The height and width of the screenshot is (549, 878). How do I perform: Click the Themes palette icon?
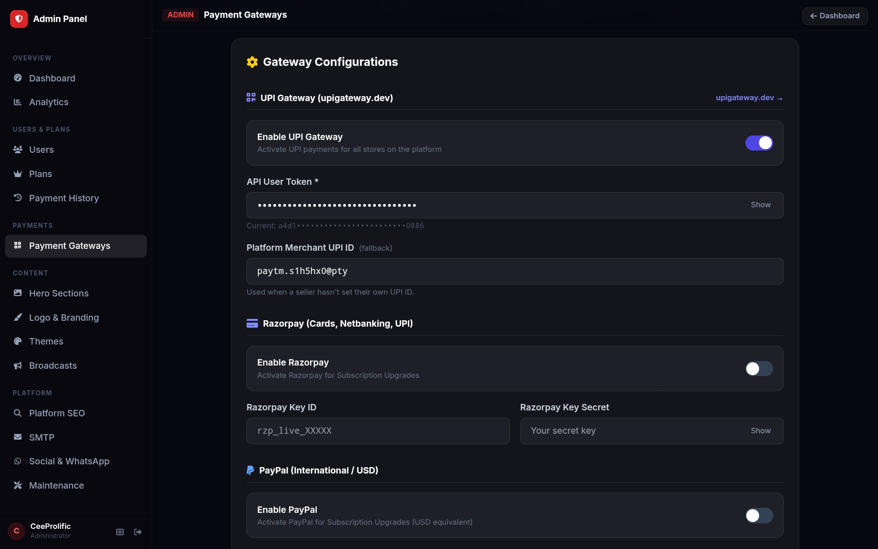coord(18,341)
